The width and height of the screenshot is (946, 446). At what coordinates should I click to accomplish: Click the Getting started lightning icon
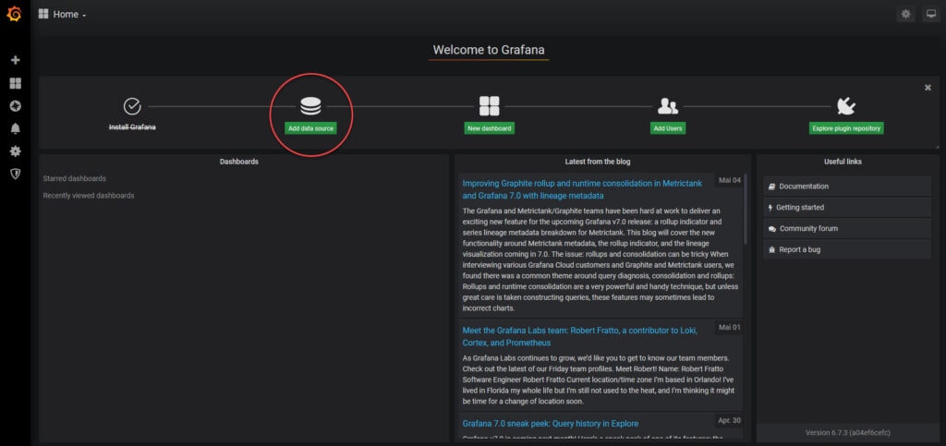pyautogui.click(x=770, y=208)
